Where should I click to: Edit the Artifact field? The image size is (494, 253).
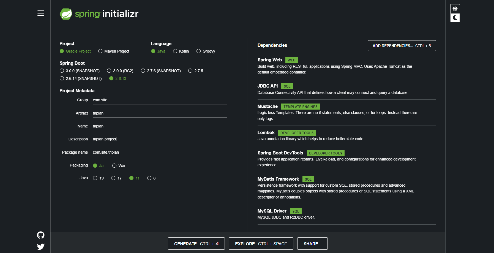pyautogui.click(x=160, y=113)
